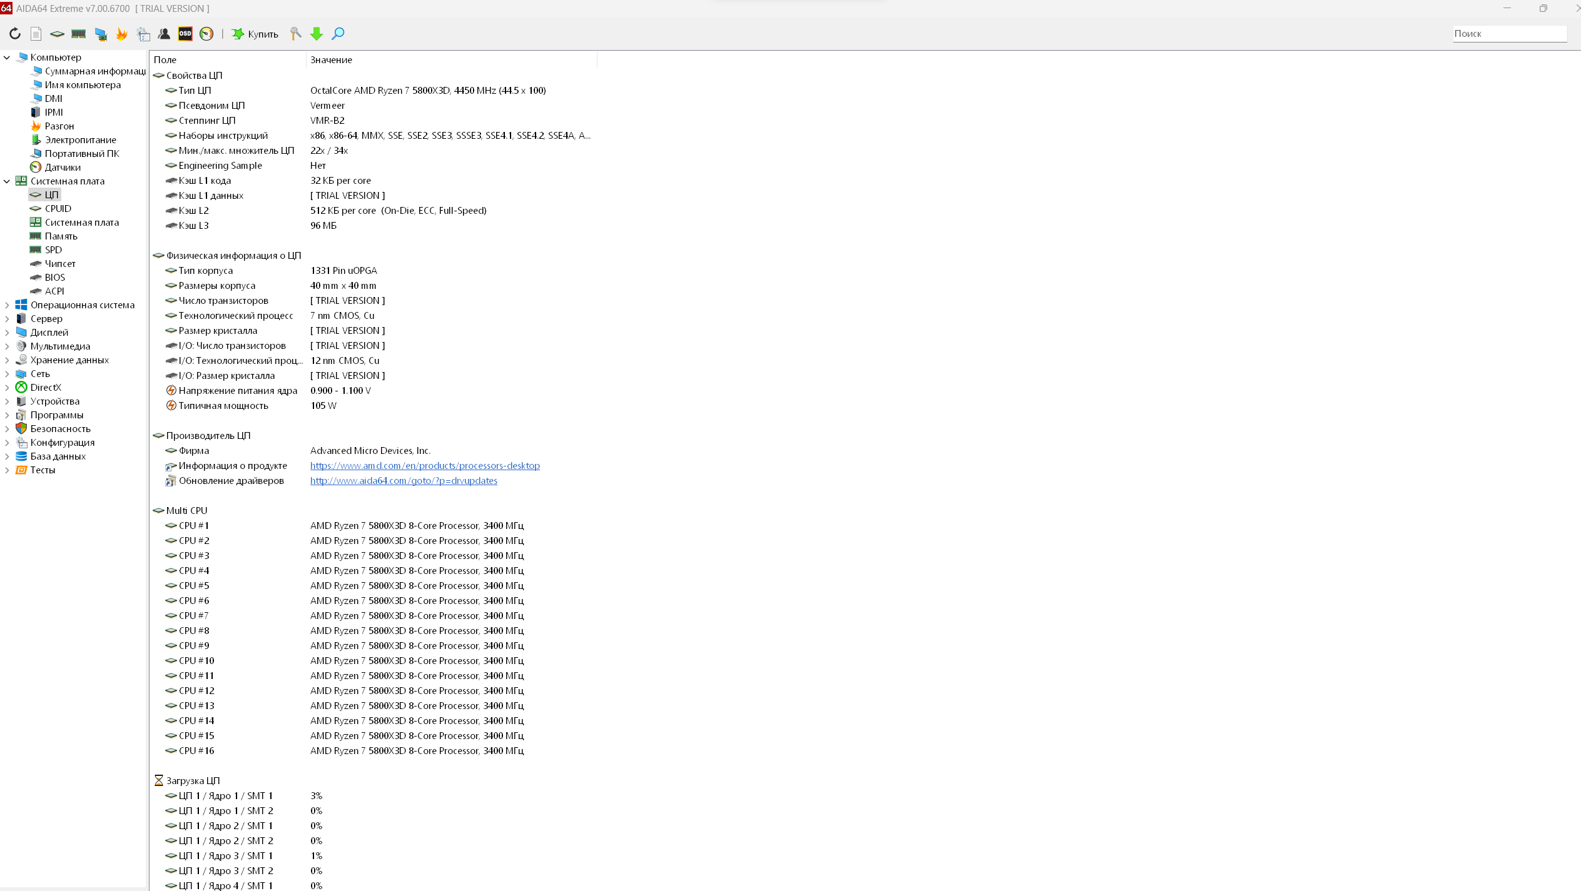
Task: Open the IPMI tree item
Action: click(54, 112)
